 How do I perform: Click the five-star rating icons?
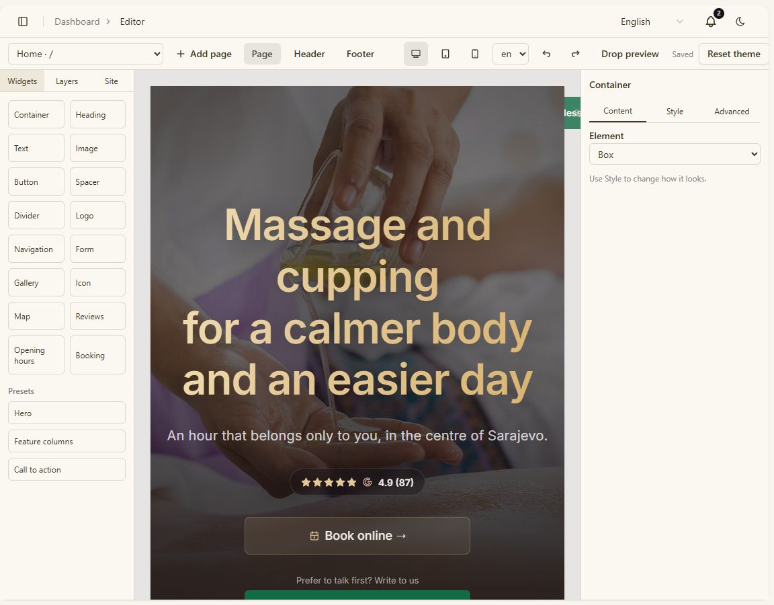329,482
